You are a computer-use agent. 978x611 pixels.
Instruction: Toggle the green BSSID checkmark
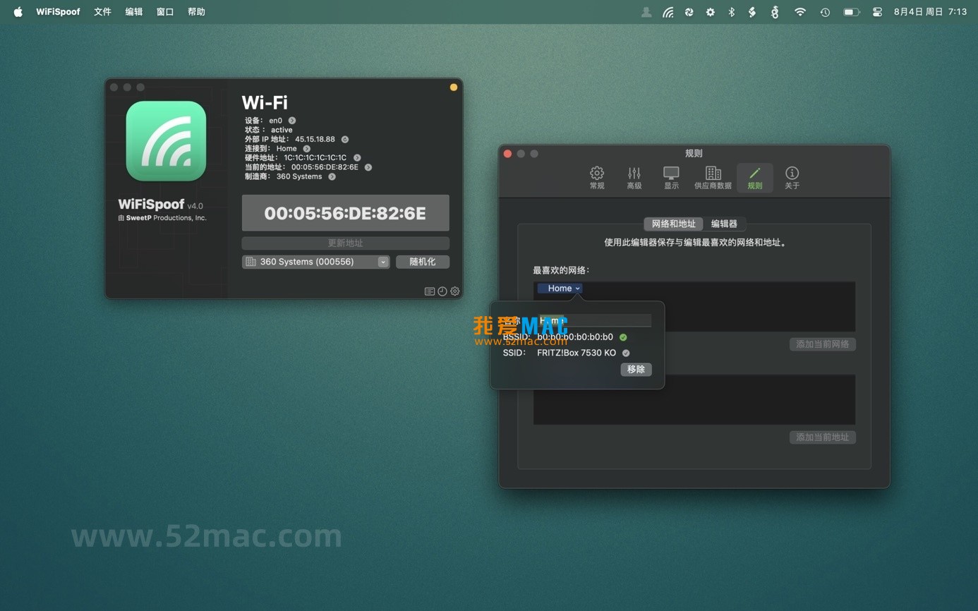[x=623, y=337]
